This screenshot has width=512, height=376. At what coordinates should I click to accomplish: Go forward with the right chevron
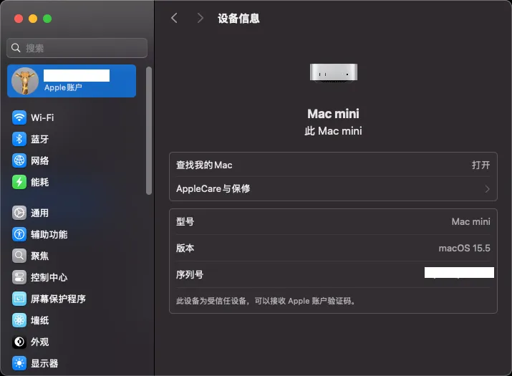(x=201, y=18)
